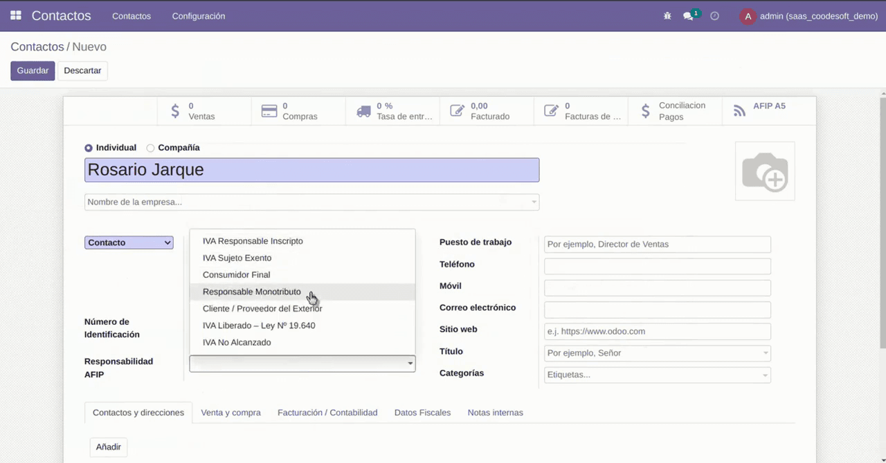Expand the Título dropdown
Screen dimensions: 886x463
click(766, 353)
